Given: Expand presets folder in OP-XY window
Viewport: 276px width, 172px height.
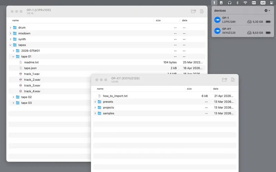Looking at the screenshot, I should pos(95,102).
